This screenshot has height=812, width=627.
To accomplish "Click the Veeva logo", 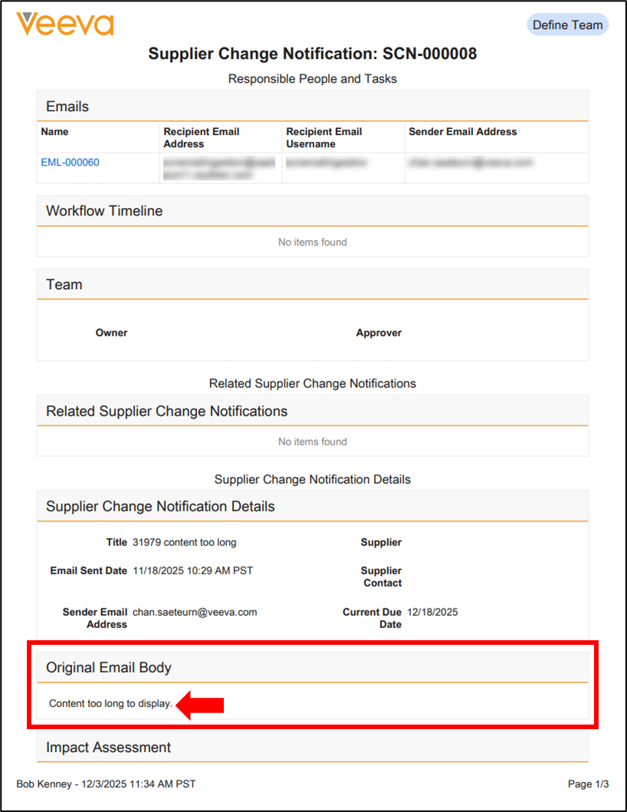I will tap(64, 24).
